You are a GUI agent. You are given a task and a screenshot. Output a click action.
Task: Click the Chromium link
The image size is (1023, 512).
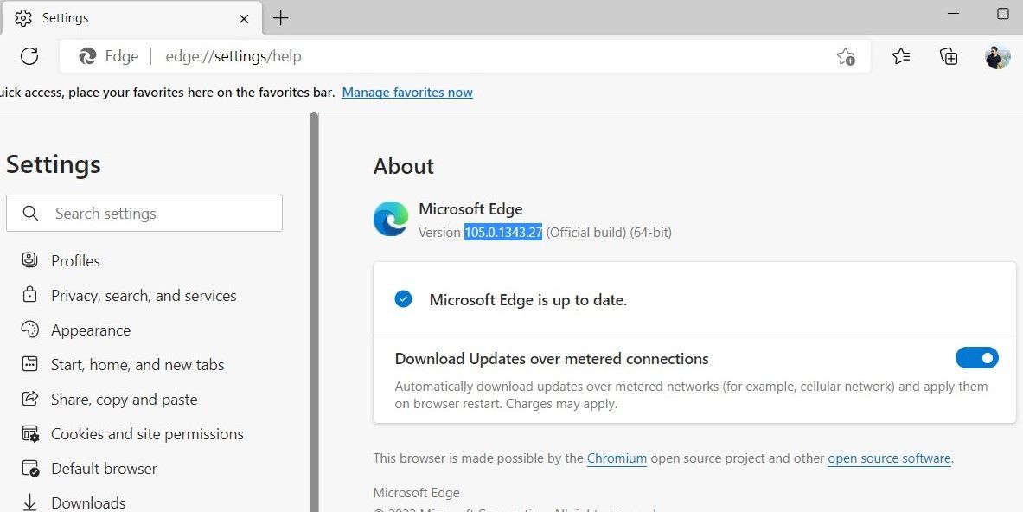617,458
